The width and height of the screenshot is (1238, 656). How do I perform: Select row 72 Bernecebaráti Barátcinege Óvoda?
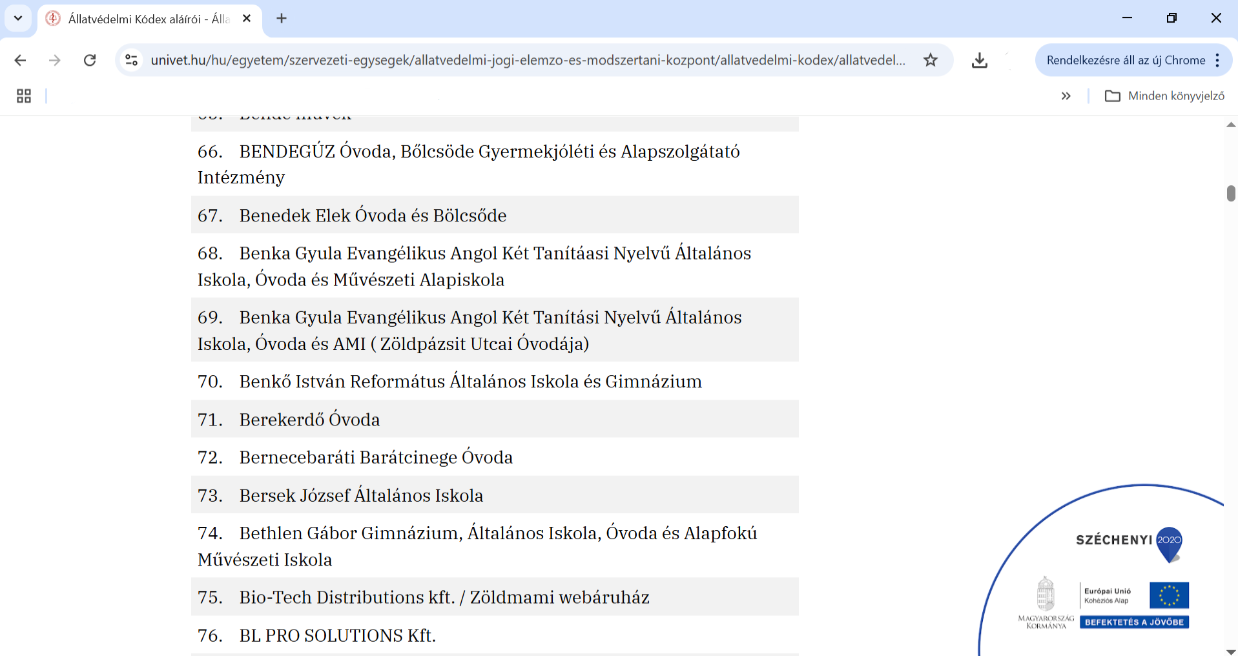click(495, 457)
